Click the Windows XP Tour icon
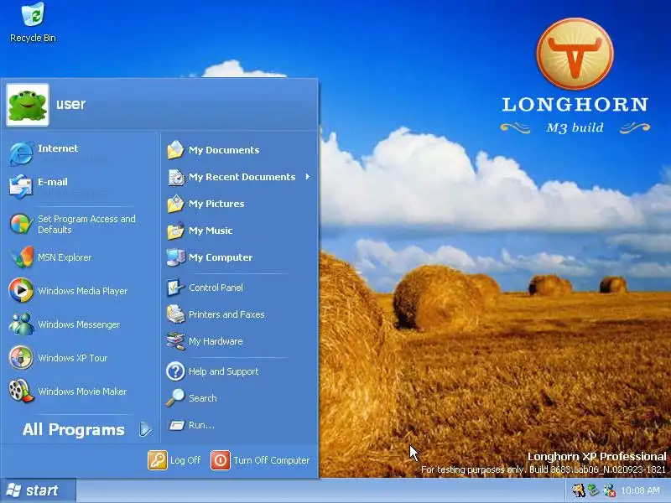This screenshot has height=503, width=671. [x=21, y=358]
